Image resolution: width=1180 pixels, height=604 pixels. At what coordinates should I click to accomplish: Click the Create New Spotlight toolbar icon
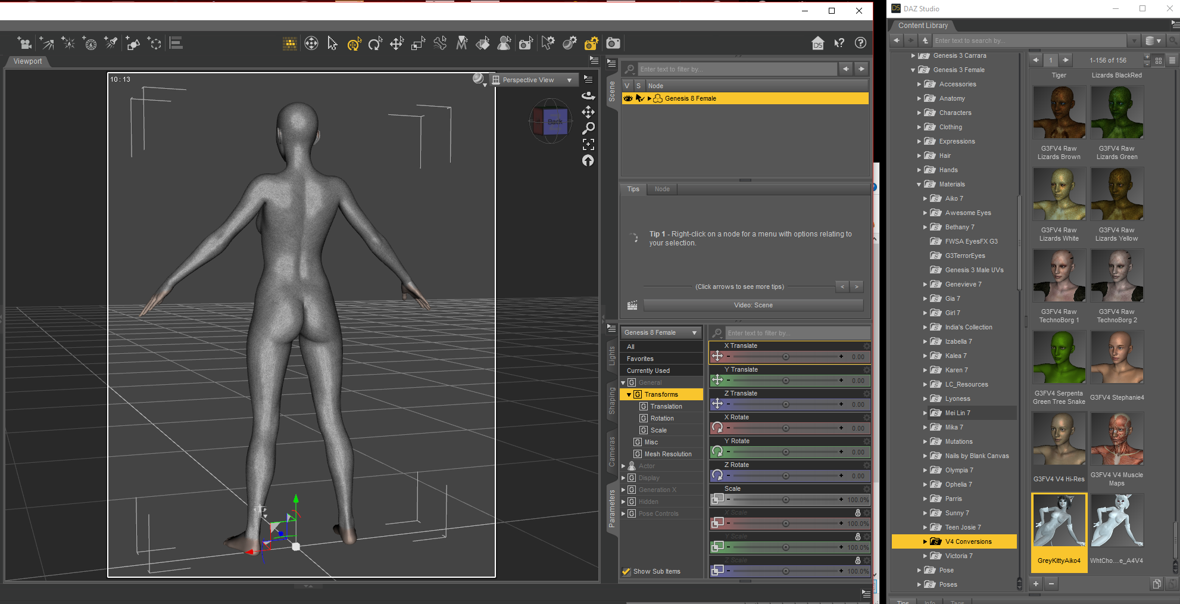[111, 43]
